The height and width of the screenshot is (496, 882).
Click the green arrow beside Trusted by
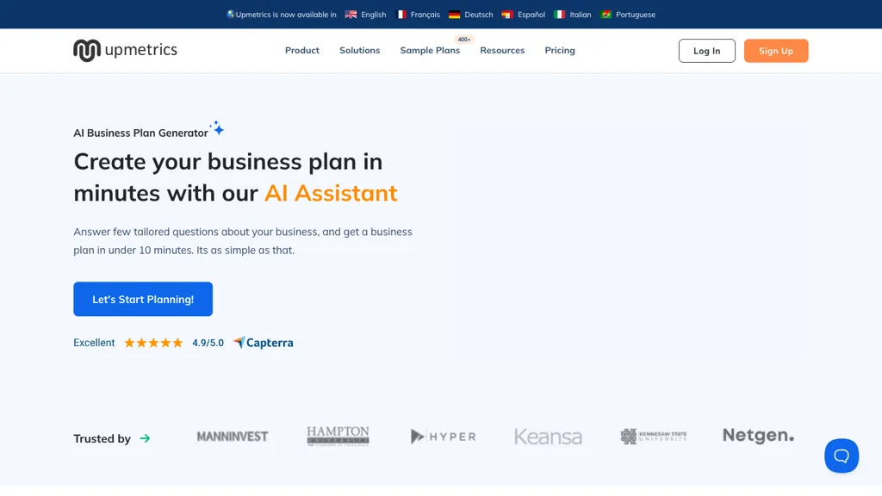tap(146, 438)
